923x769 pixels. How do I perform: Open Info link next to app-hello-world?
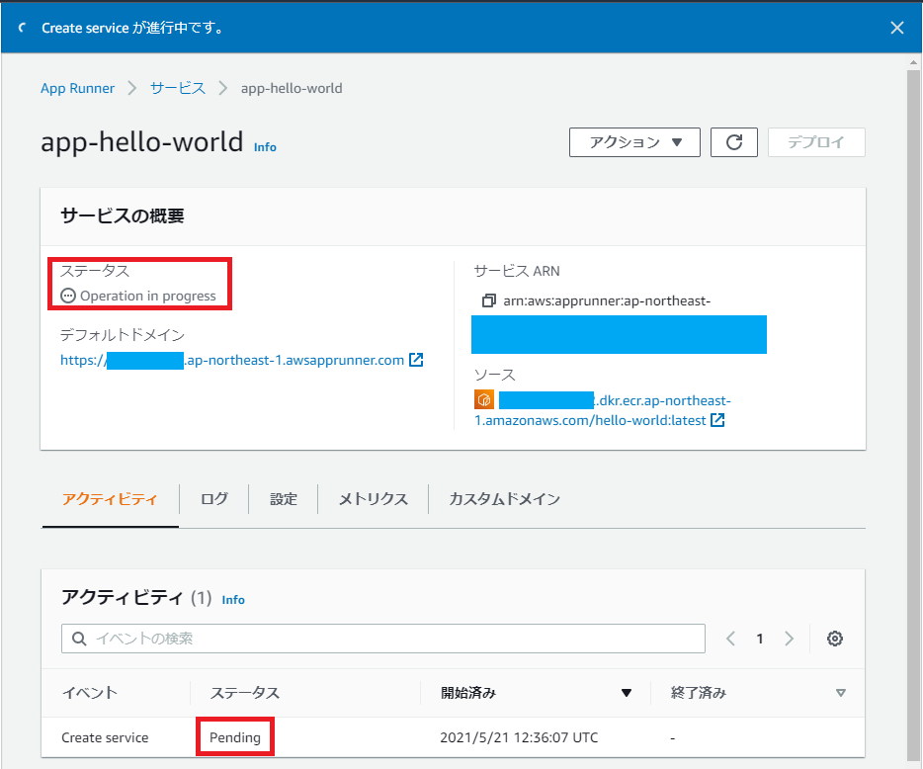click(265, 147)
